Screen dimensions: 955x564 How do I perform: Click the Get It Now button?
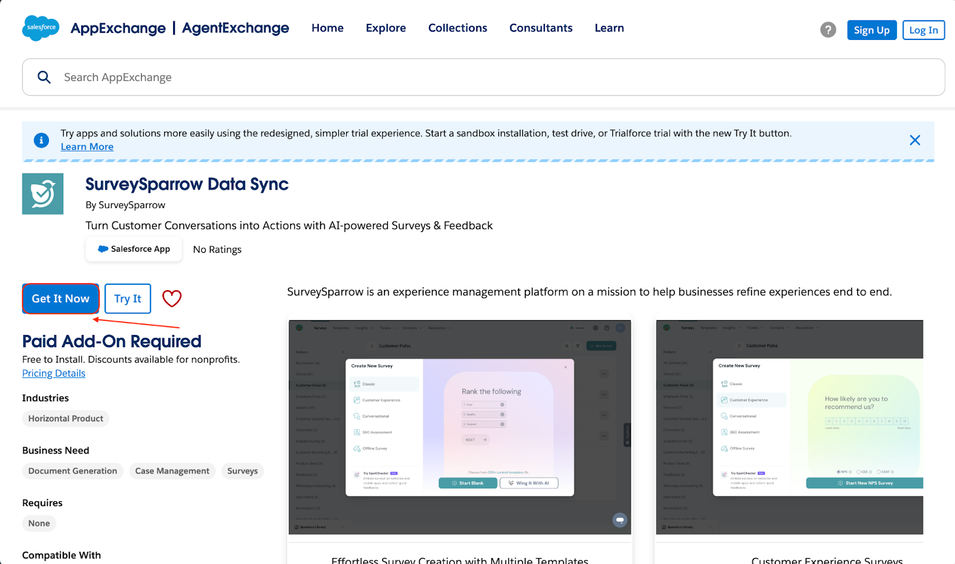click(x=61, y=299)
